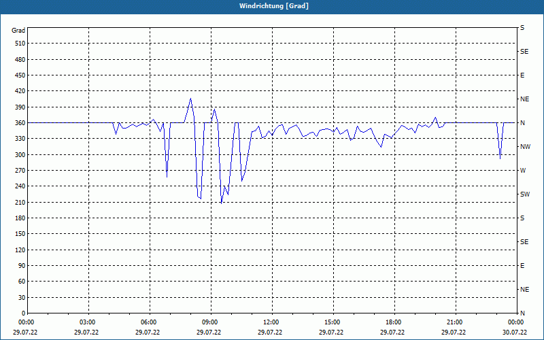The width and height of the screenshot is (544, 340).
Task: Select the '120' axis tick label
Action: coord(20,250)
